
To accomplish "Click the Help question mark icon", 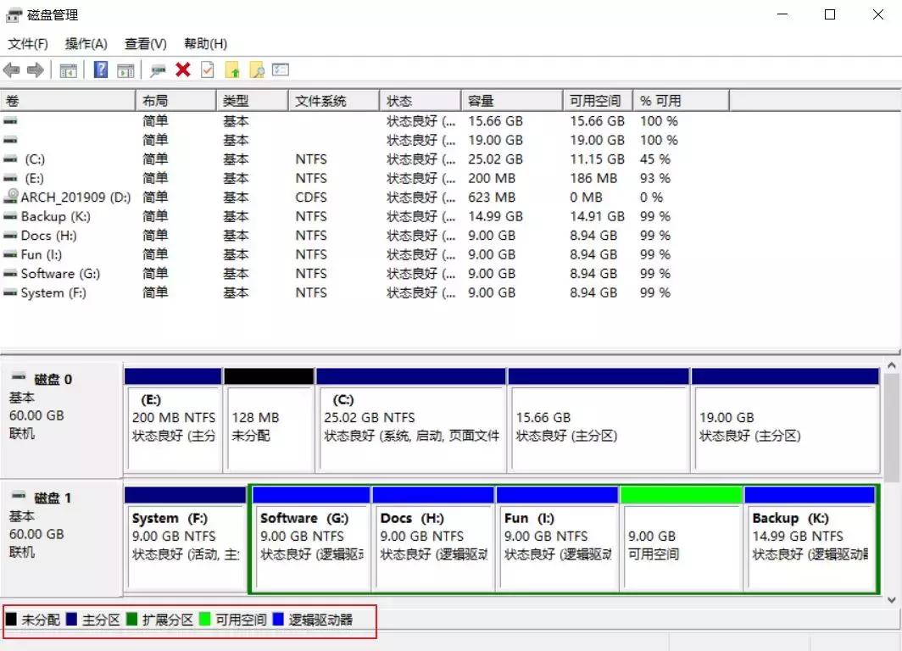I will tap(100, 70).
